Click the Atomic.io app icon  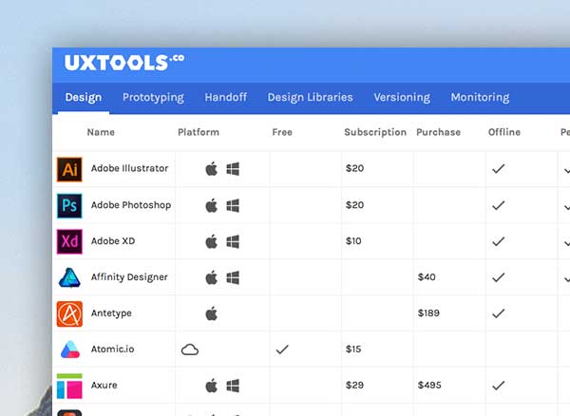pyautogui.click(x=69, y=350)
